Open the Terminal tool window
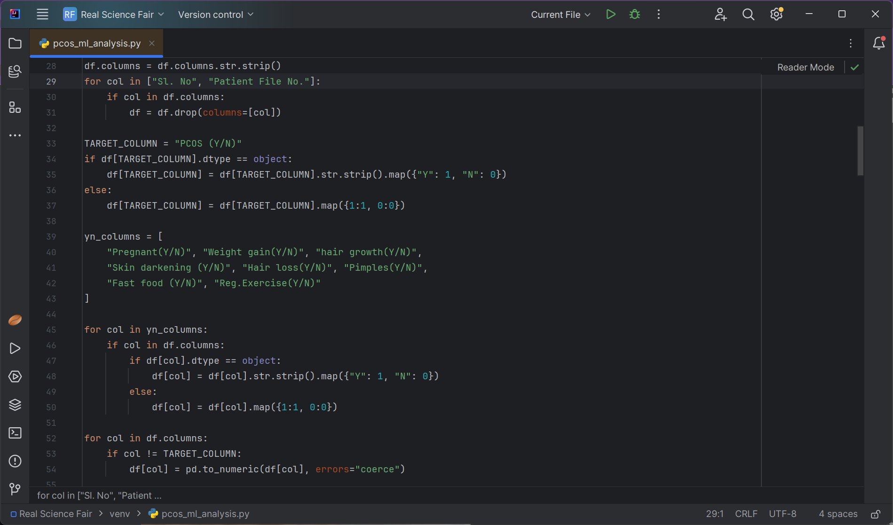The width and height of the screenshot is (893, 525). pos(15,433)
